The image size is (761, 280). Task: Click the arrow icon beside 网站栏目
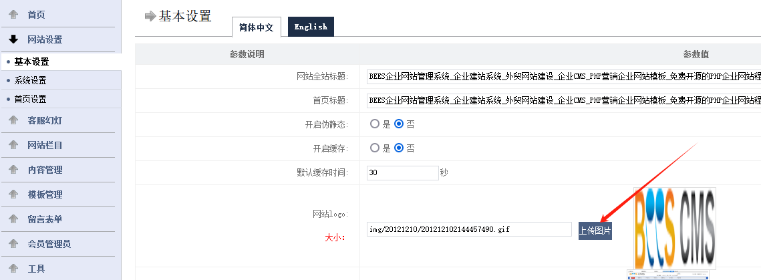click(13, 146)
